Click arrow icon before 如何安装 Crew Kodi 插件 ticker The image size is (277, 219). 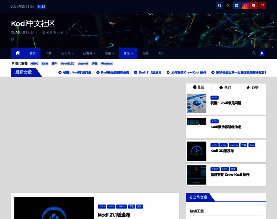pos(168,72)
